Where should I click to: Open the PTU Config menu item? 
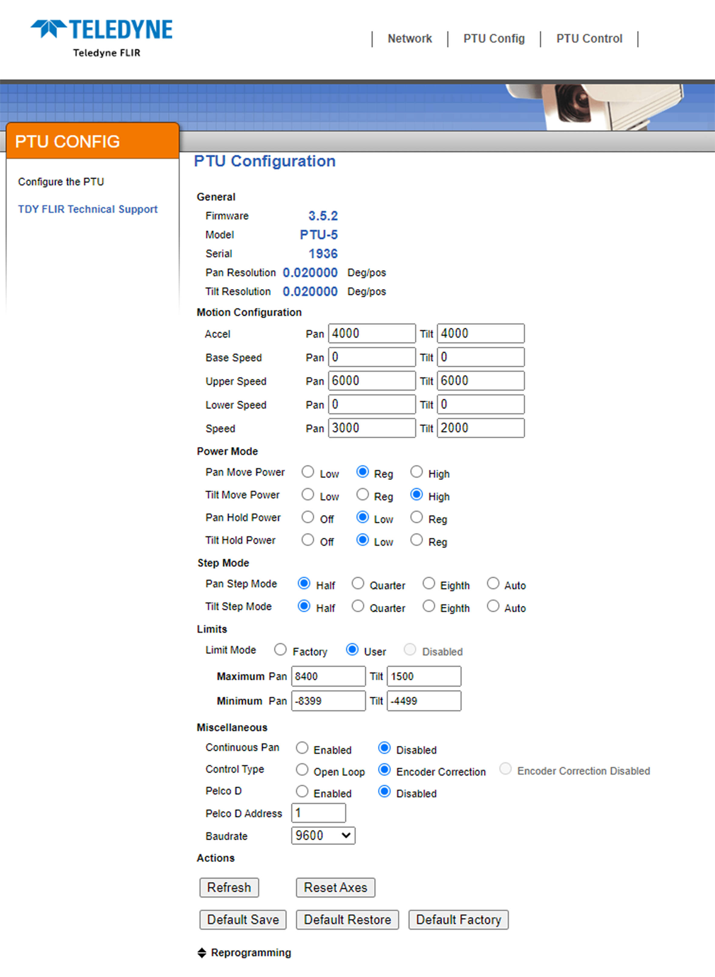494,38
